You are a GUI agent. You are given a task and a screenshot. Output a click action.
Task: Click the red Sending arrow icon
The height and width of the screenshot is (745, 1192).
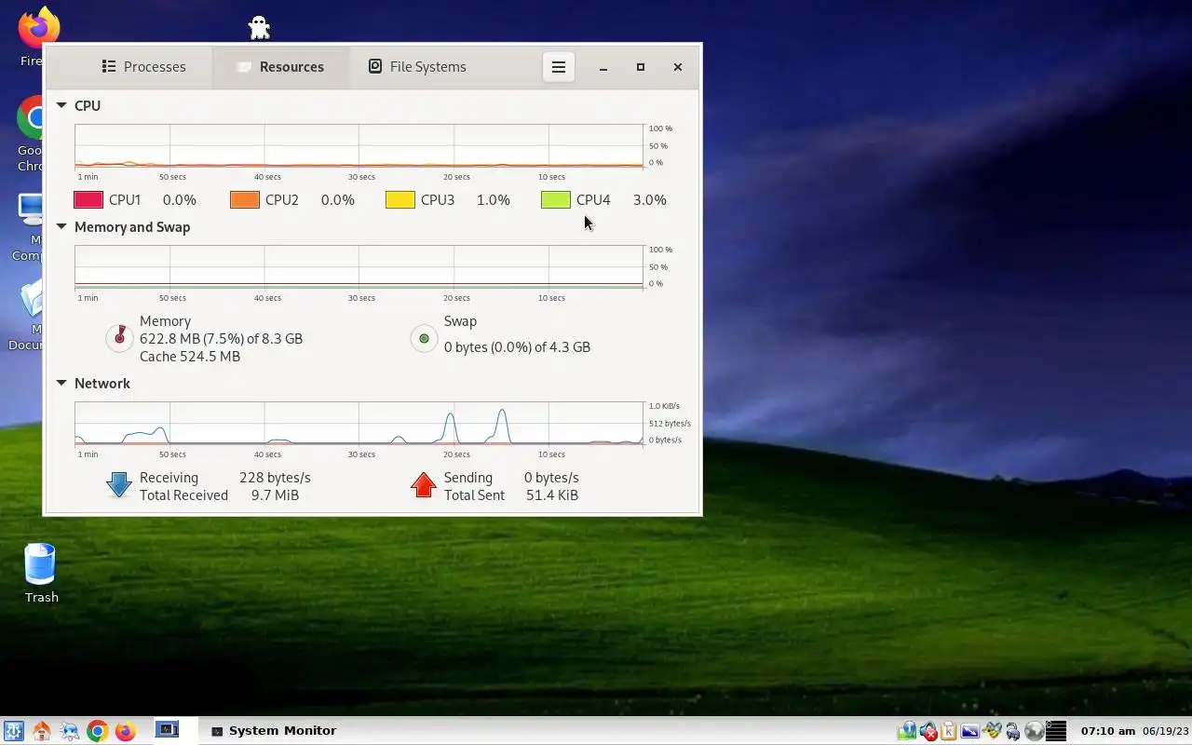[x=424, y=485]
